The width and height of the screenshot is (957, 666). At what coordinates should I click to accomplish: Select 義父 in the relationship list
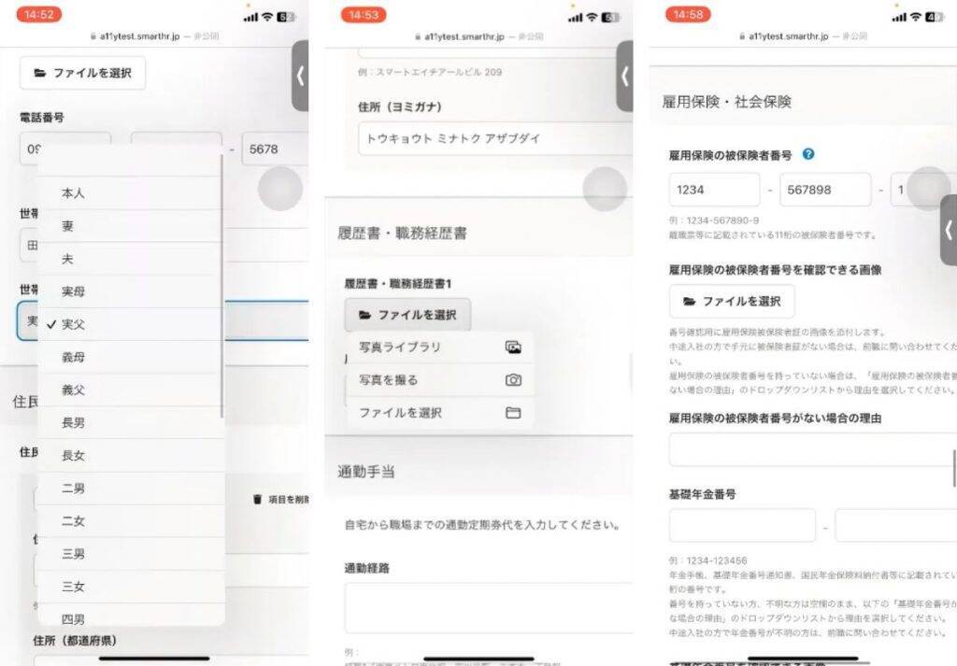[131, 390]
